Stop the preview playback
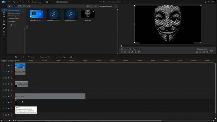217x122 pixels. pos(125,52)
